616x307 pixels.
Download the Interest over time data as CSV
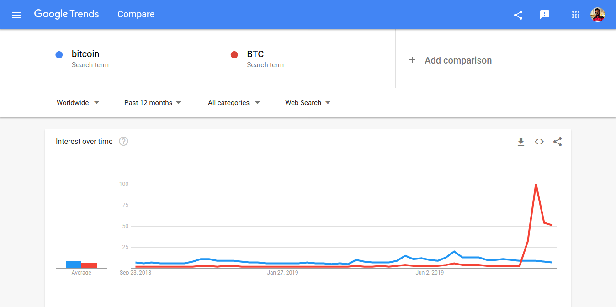coord(521,142)
